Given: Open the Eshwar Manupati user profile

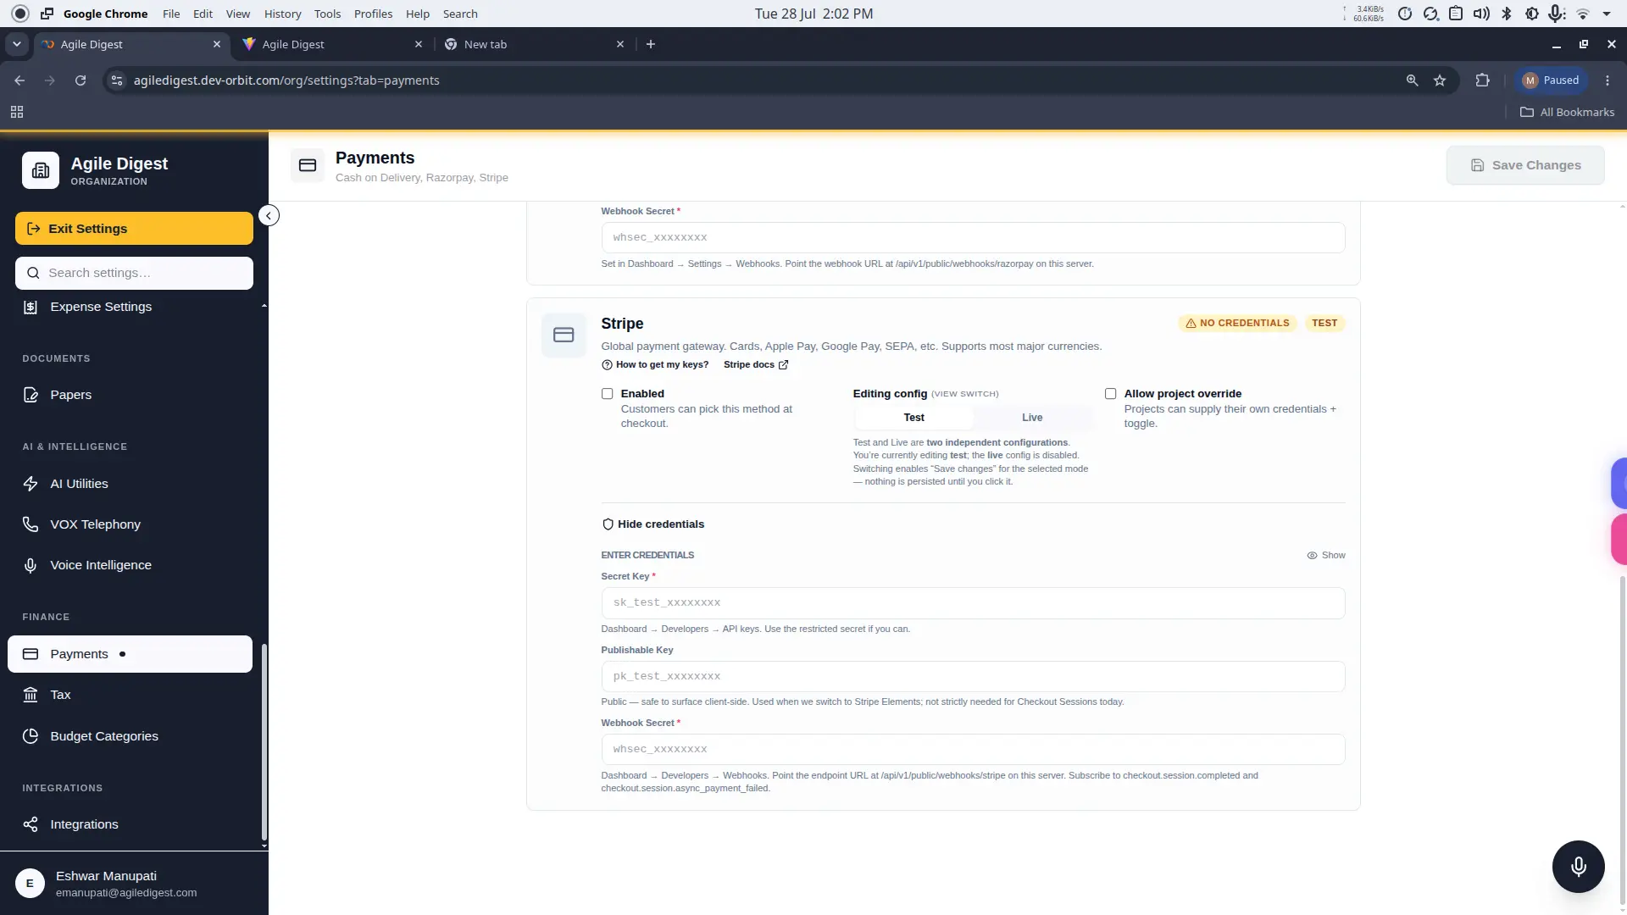Looking at the screenshot, I should pos(134,884).
